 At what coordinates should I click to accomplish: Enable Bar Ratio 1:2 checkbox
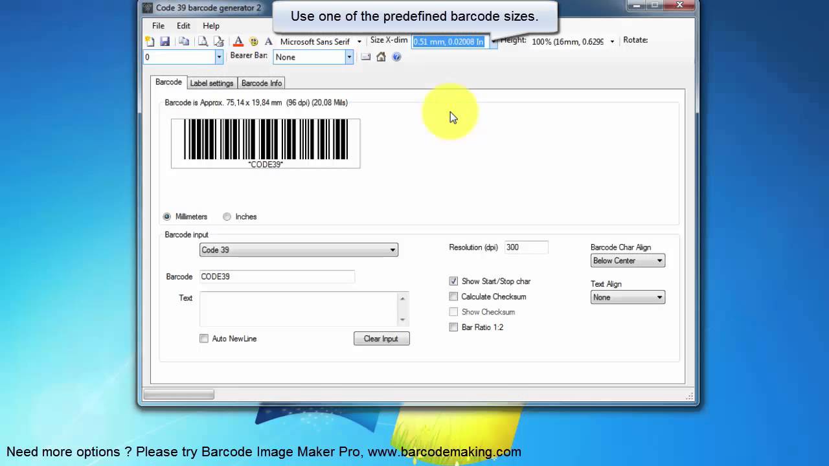(453, 327)
